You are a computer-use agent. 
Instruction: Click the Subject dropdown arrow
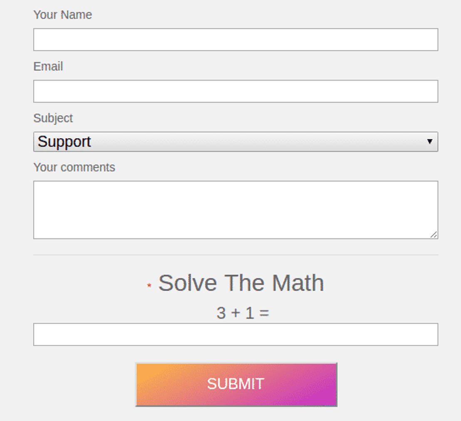[430, 141]
